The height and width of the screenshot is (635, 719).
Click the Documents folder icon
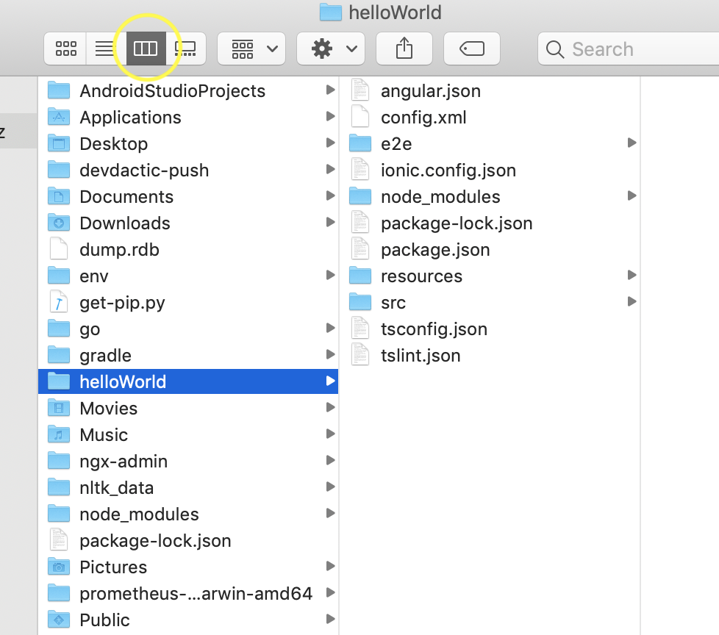[59, 196]
